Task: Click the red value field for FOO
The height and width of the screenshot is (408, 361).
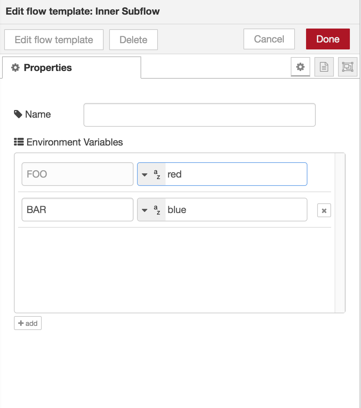Action: click(236, 174)
